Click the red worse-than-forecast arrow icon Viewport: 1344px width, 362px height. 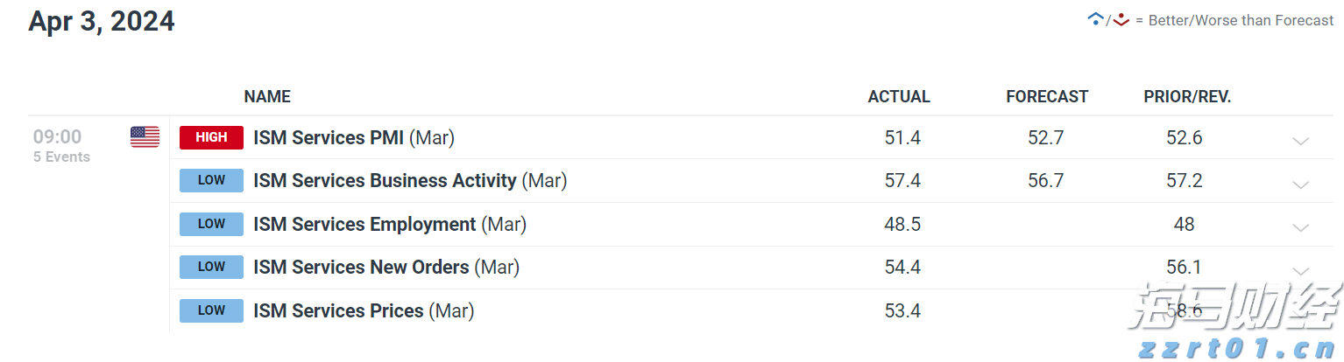tap(1121, 19)
